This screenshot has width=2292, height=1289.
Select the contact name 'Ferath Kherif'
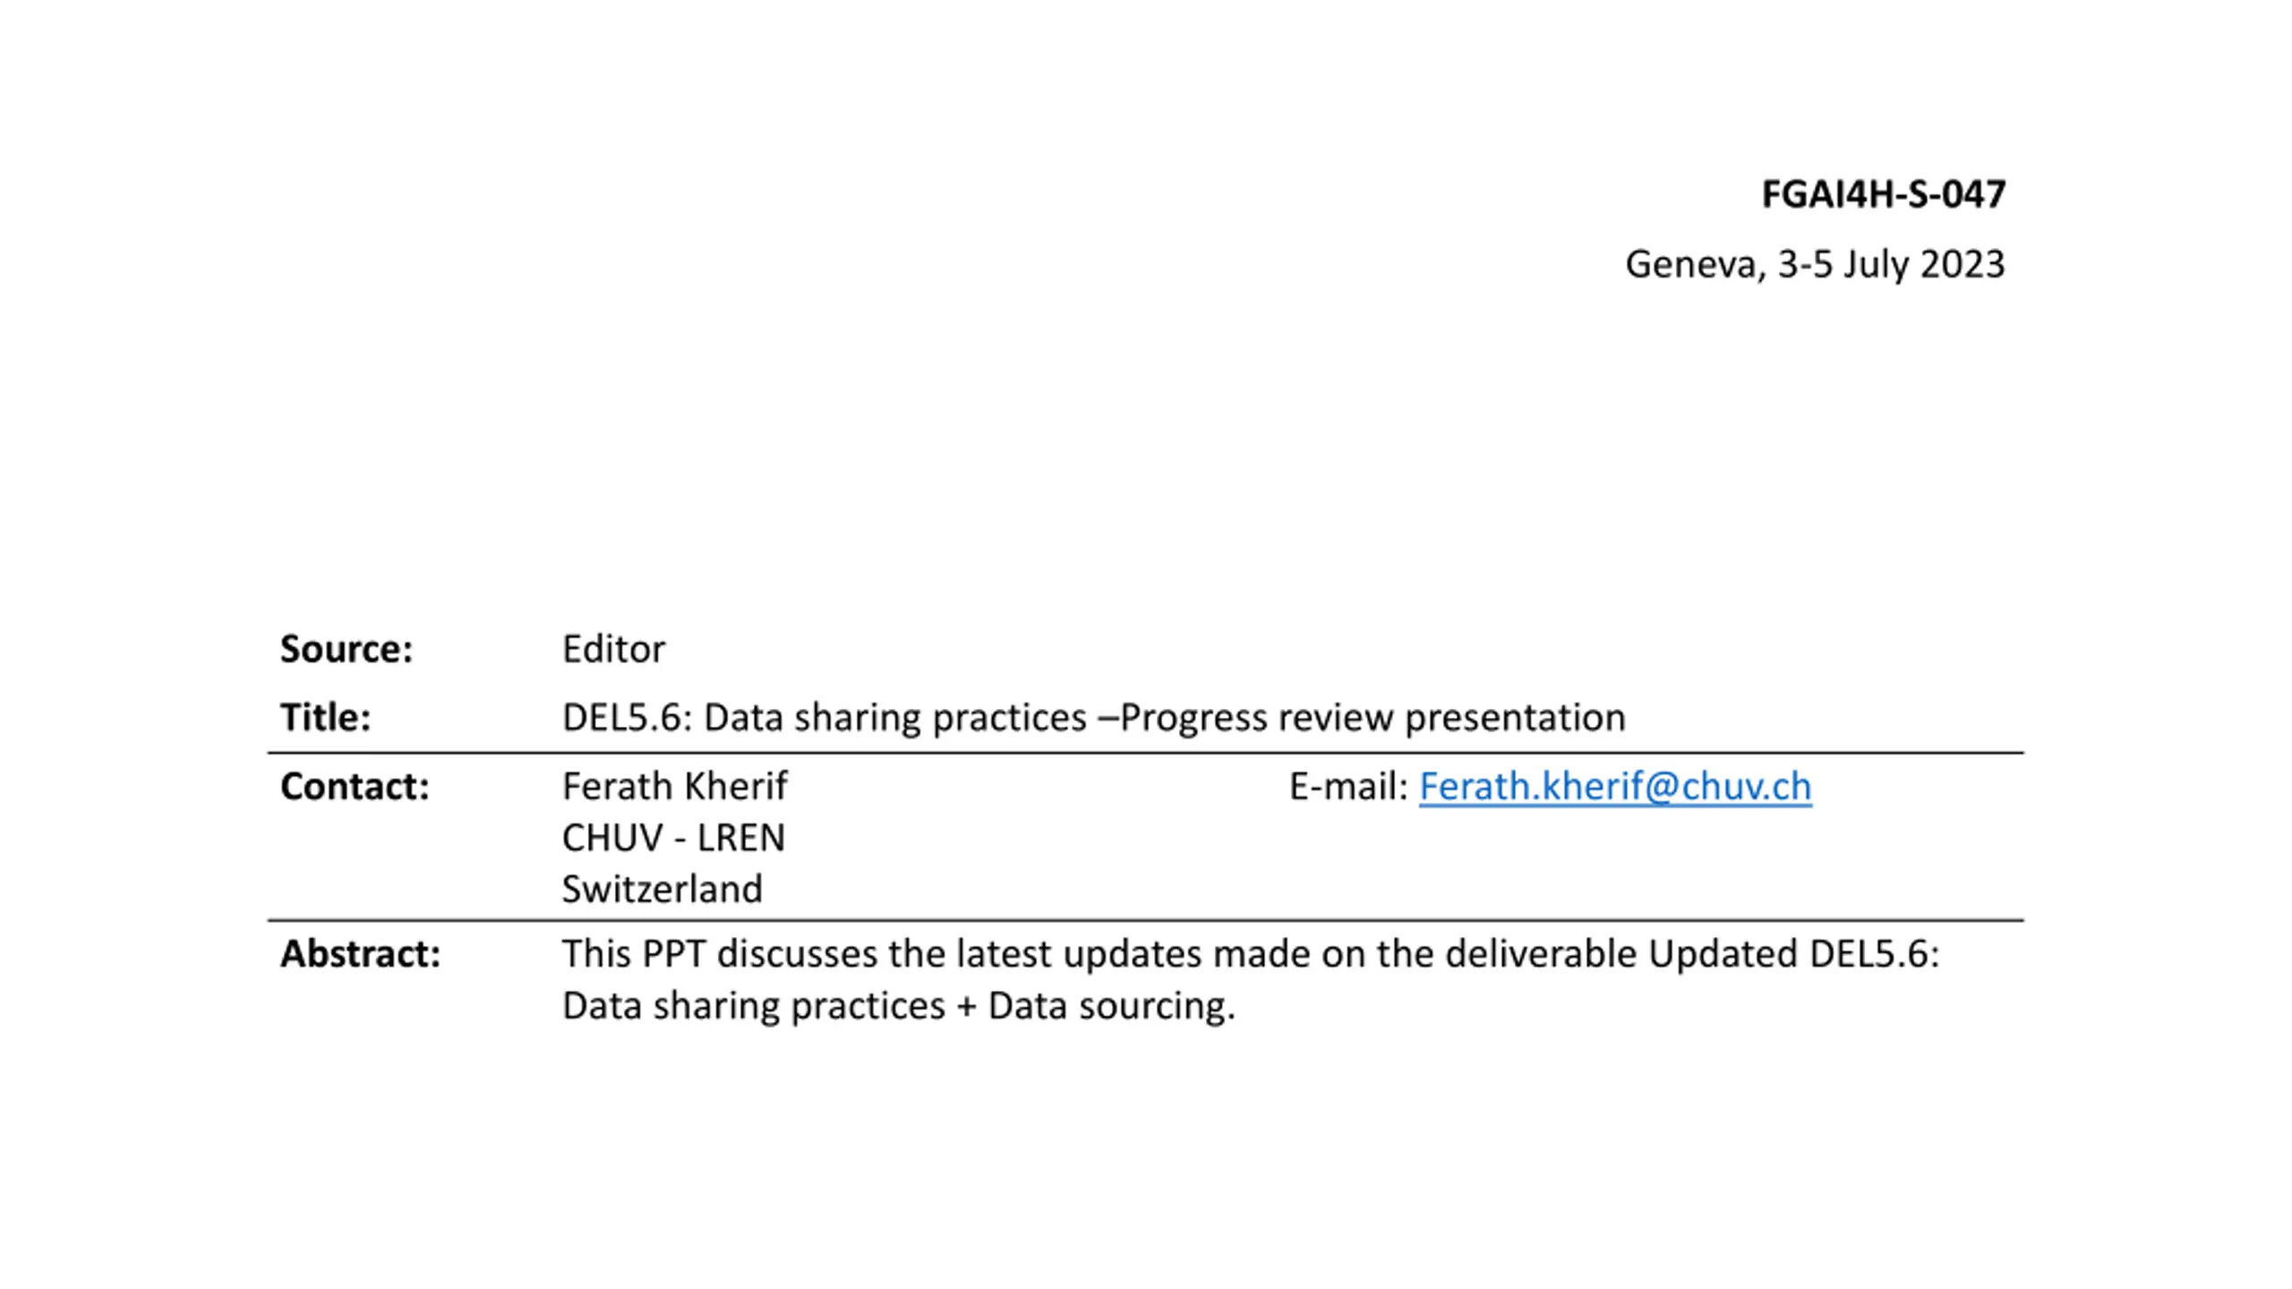[x=674, y=786]
